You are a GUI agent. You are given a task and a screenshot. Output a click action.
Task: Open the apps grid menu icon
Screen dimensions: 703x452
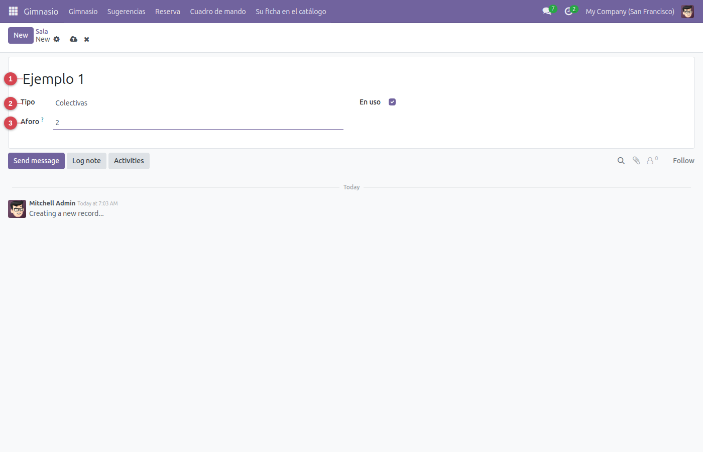click(x=13, y=11)
